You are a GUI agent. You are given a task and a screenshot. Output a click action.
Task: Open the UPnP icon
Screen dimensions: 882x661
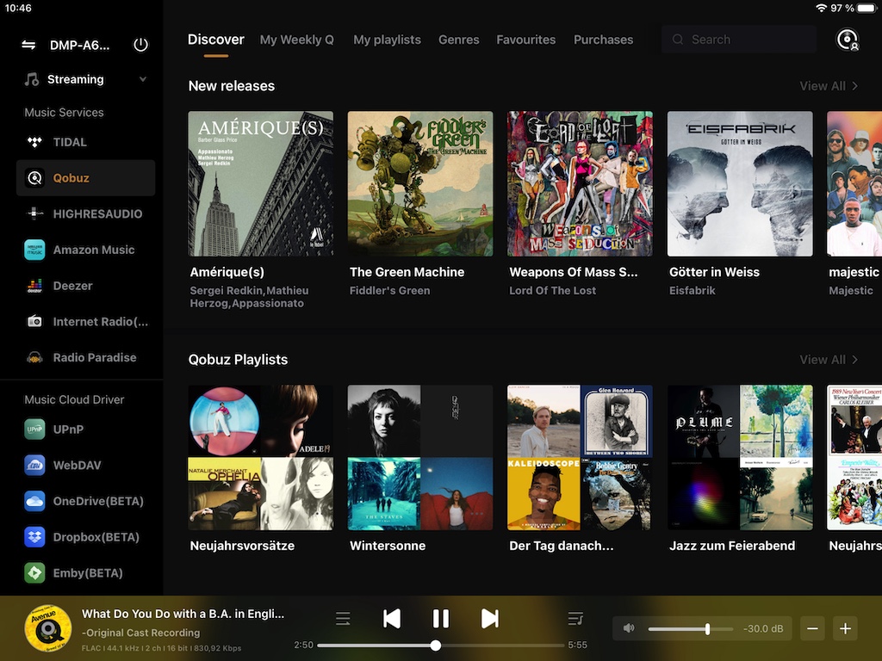[x=34, y=429]
